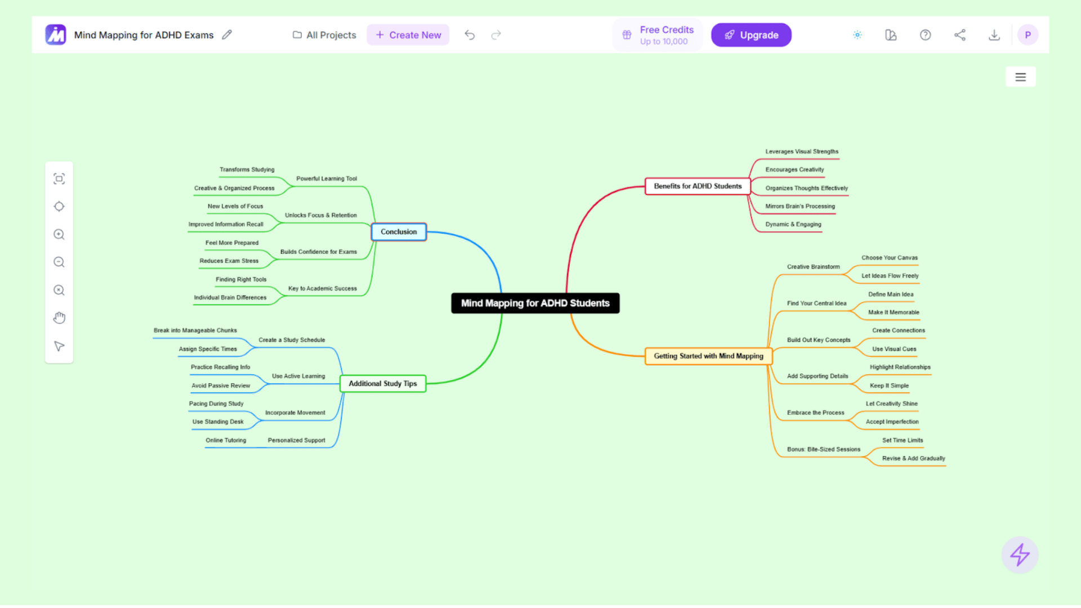Click the focus-center crosshair icon
The image size is (1081, 608).
coord(59,206)
